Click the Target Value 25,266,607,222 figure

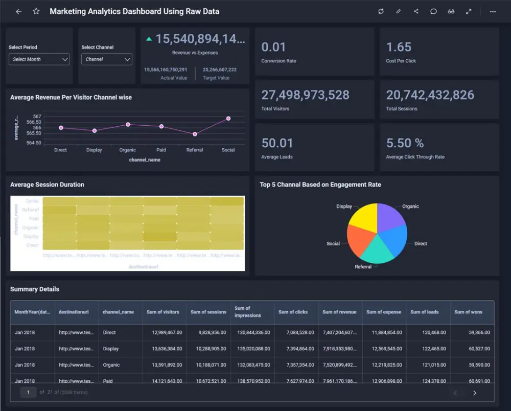click(220, 70)
